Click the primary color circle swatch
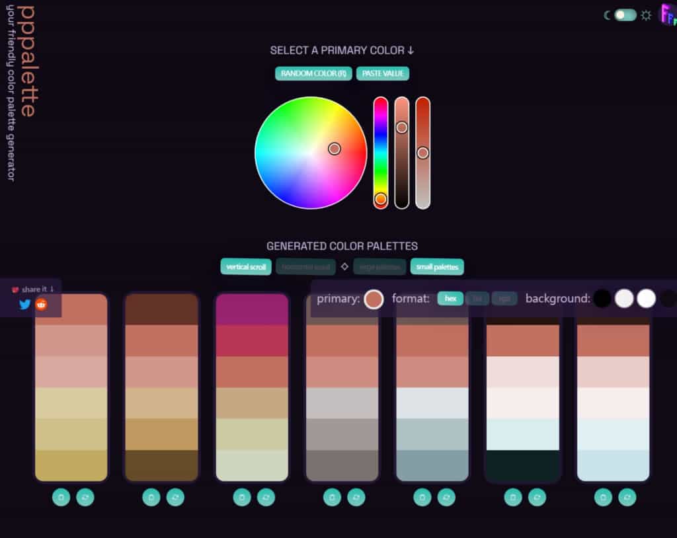Screen dimensions: 677x538 tap(374, 299)
